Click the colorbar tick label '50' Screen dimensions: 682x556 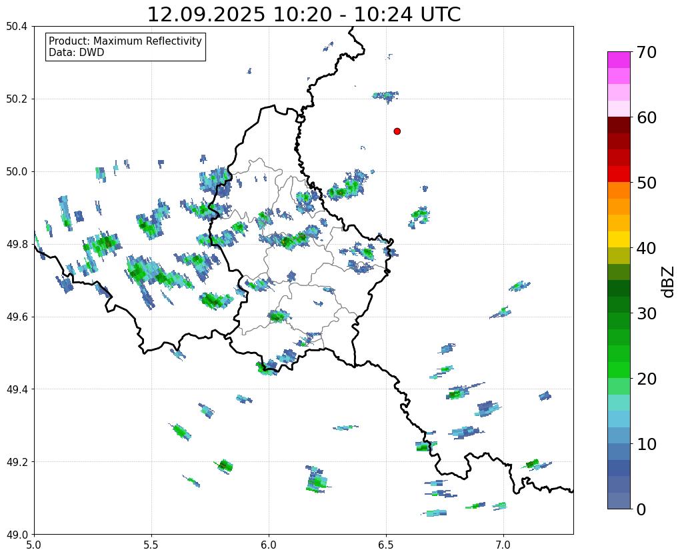(x=646, y=183)
